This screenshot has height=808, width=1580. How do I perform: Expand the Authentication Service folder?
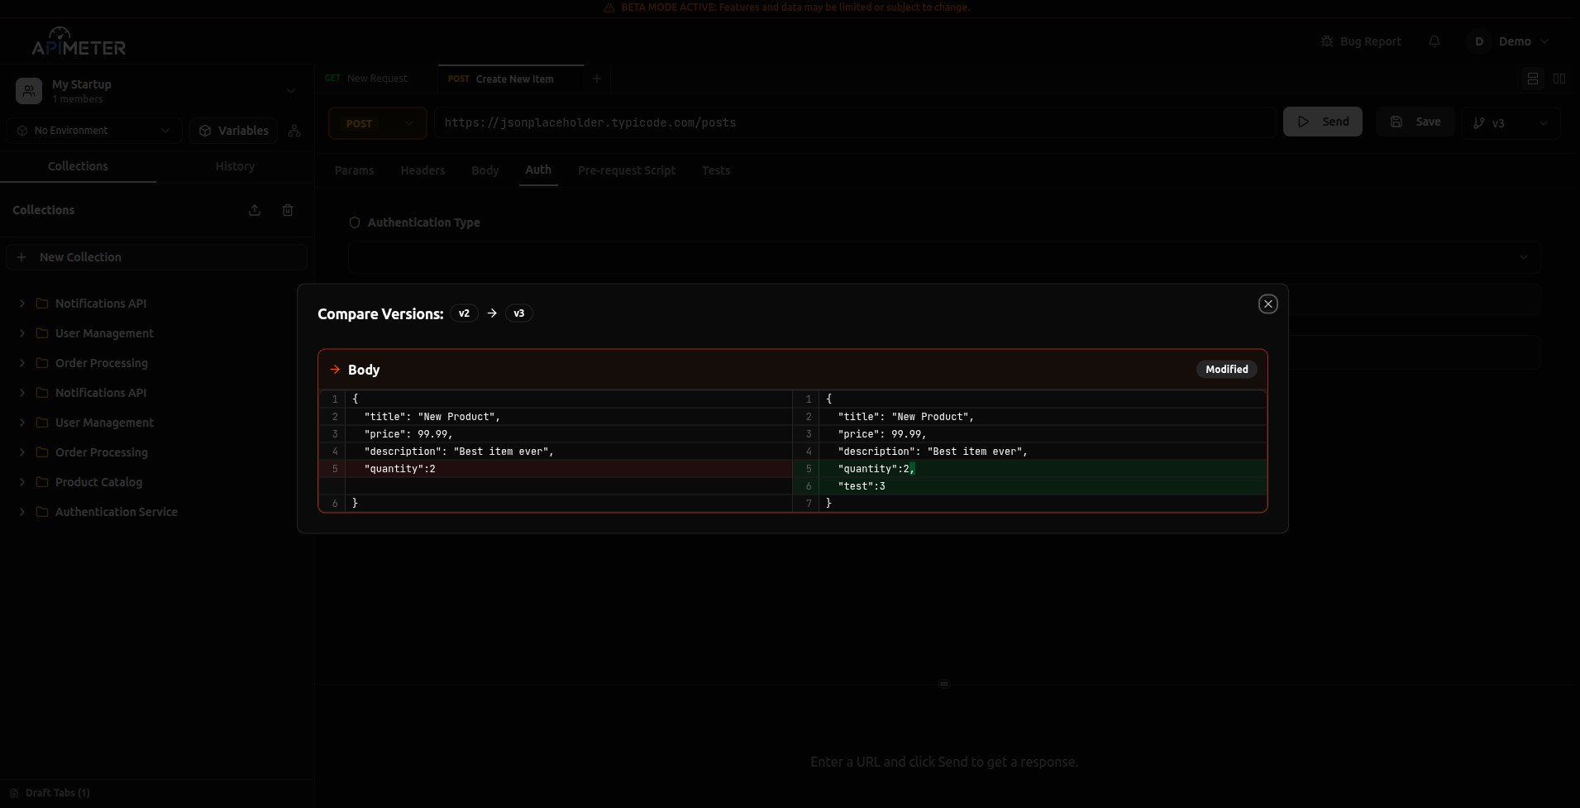click(22, 512)
